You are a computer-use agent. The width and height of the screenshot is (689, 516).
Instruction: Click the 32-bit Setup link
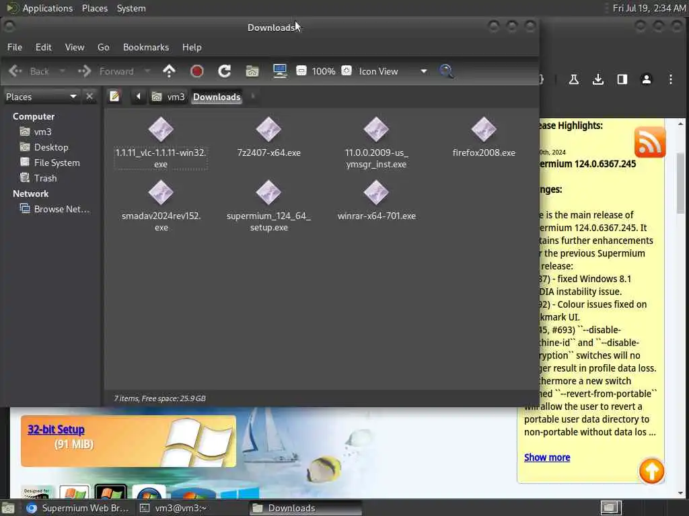(x=56, y=429)
